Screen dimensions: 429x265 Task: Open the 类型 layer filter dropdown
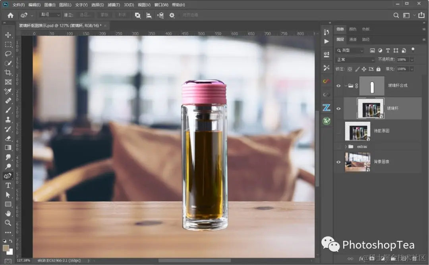coord(350,50)
